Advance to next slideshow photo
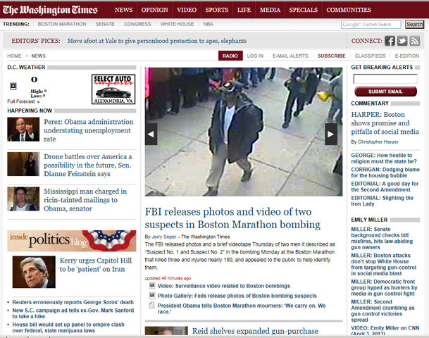This screenshot has height=338, width=429. (x=331, y=134)
